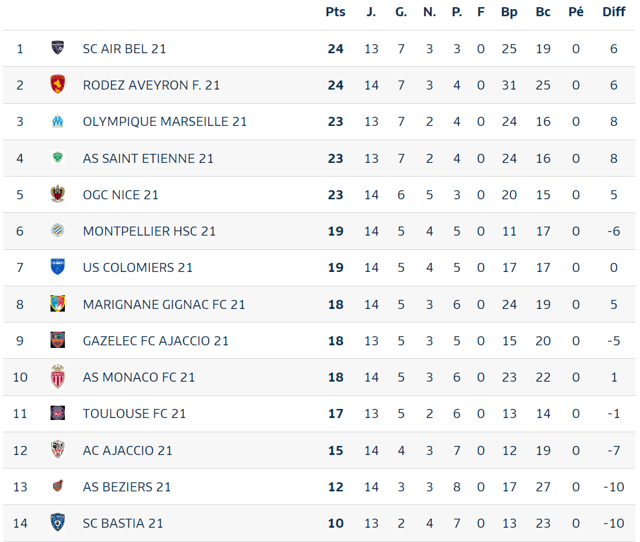
Task: Click the OGC Nice eagle crest
Action: tap(58, 193)
